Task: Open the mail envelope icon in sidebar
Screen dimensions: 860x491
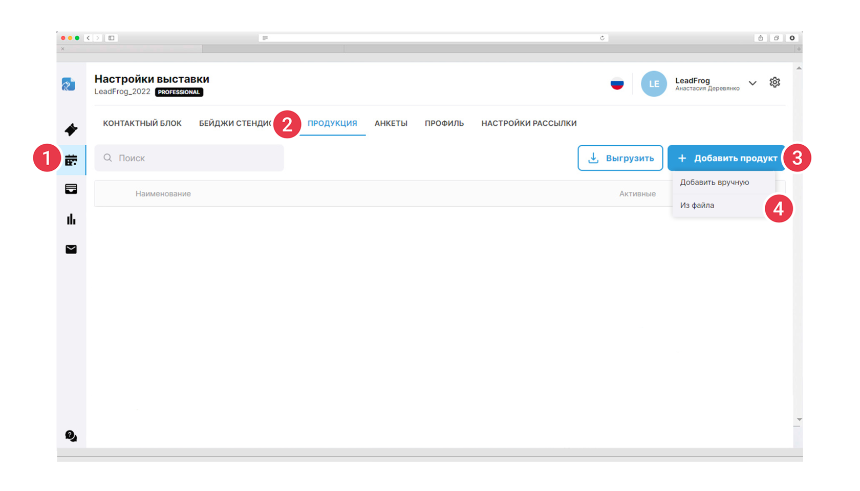Action: tap(71, 250)
